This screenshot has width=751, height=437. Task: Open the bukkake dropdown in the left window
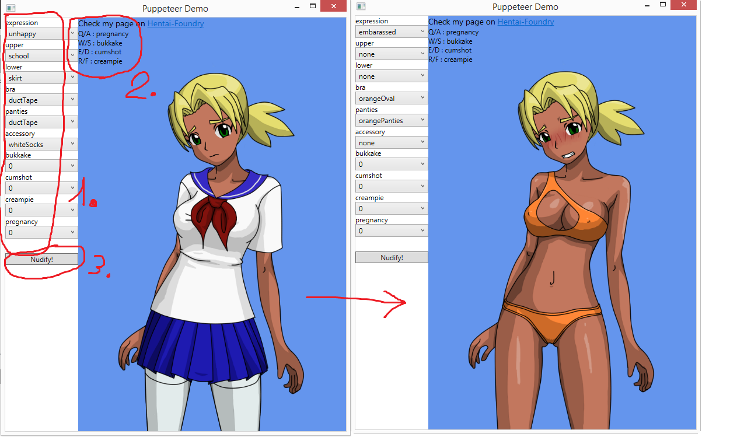(x=41, y=166)
